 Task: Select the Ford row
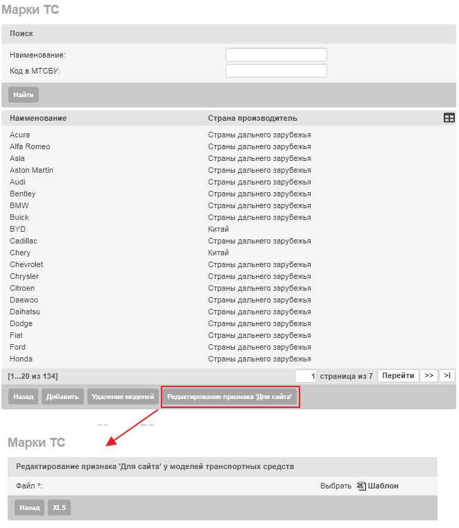tap(229, 347)
